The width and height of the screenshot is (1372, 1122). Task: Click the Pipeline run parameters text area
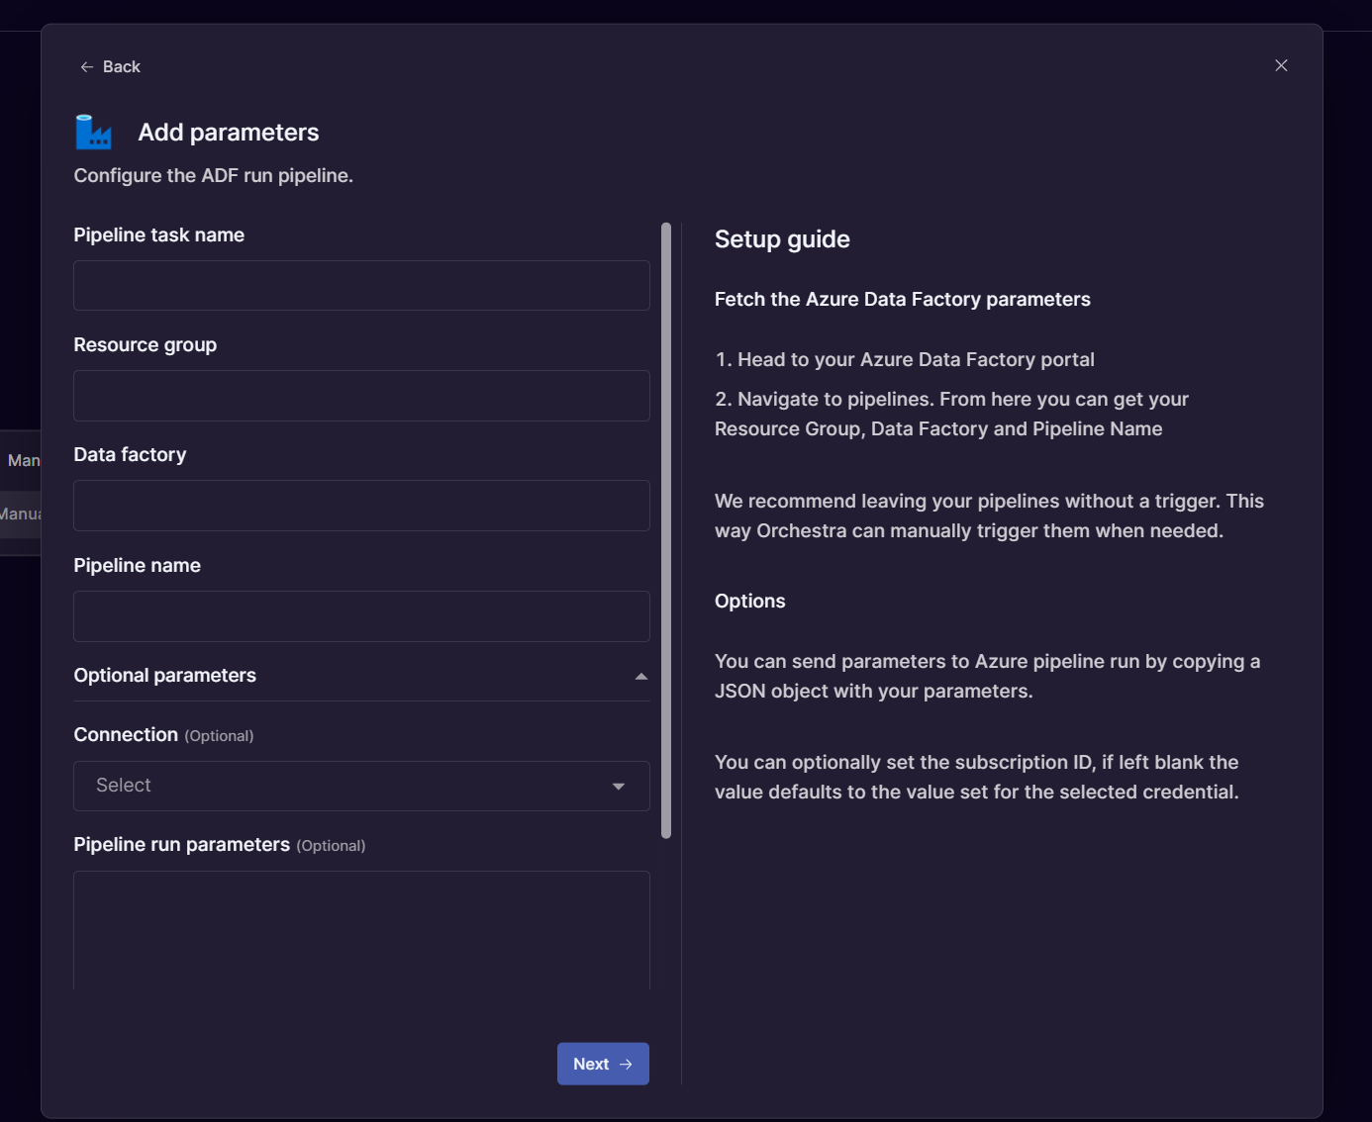[361, 930]
